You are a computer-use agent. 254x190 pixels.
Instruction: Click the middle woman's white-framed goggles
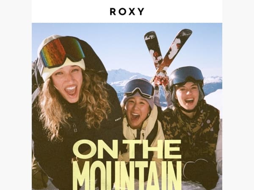[x=139, y=88]
